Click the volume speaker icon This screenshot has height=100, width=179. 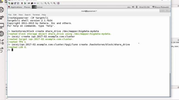(133, 7)
